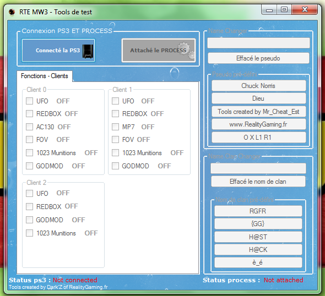Choose the www.RealityGaming.fr pseudo preset
The width and height of the screenshot is (325, 296).
[259, 124]
